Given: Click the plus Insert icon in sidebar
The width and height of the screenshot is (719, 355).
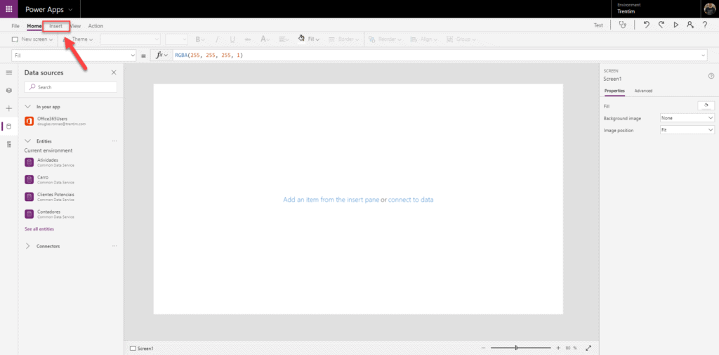Looking at the screenshot, I should [x=9, y=108].
